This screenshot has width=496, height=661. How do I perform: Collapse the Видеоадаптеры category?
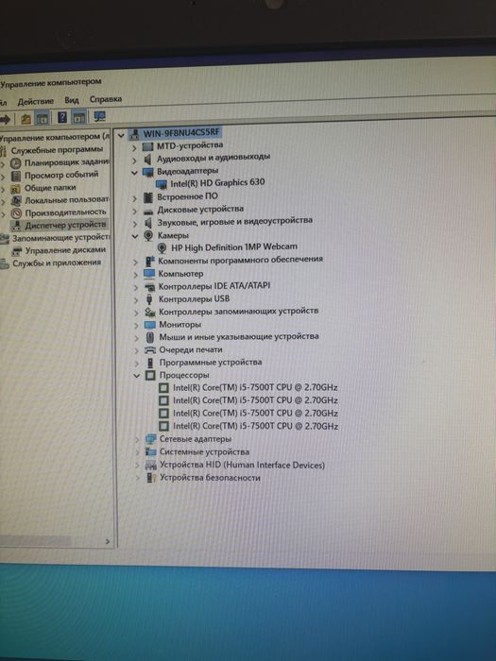pyautogui.click(x=134, y=173)
